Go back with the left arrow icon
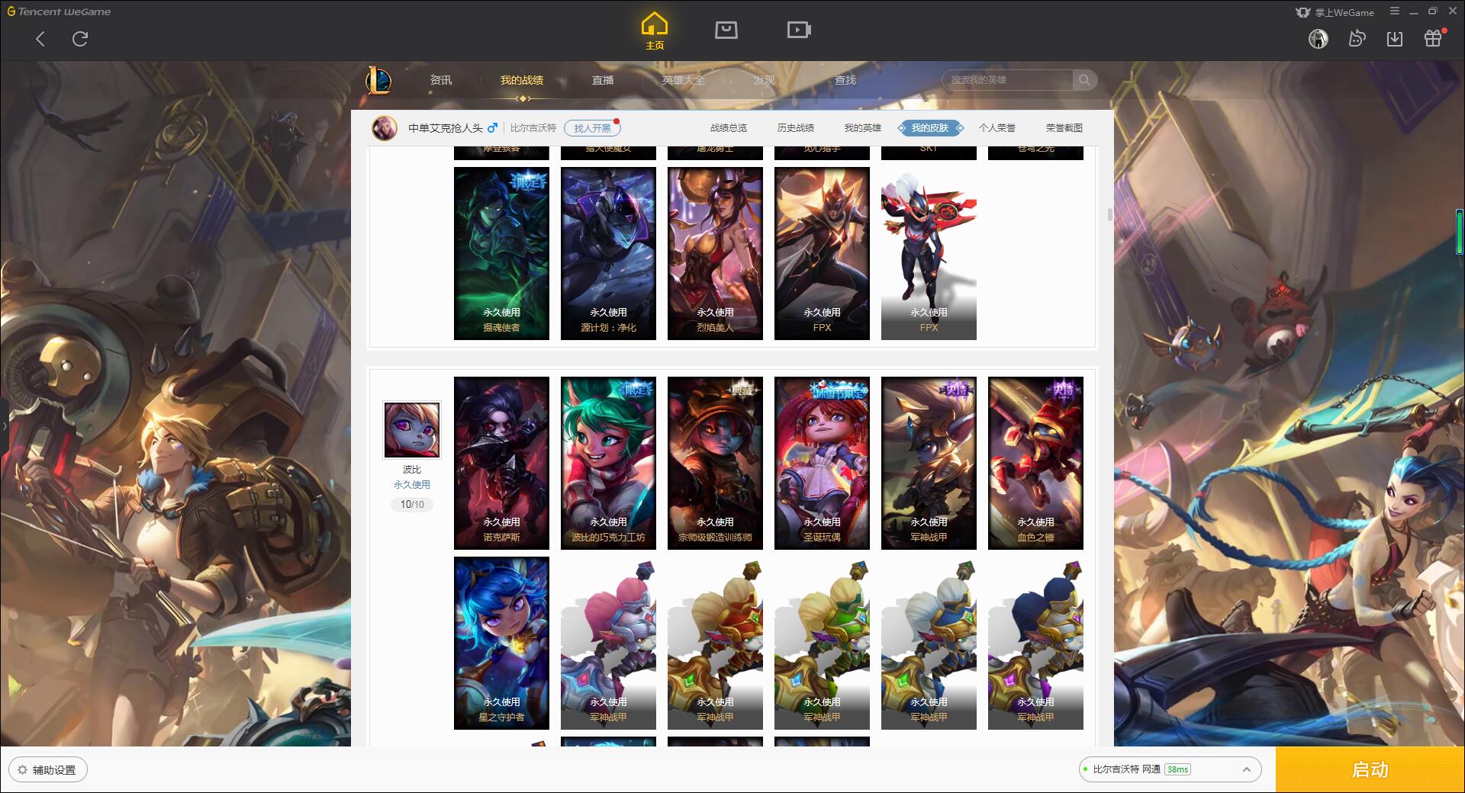 click(40, 39)
